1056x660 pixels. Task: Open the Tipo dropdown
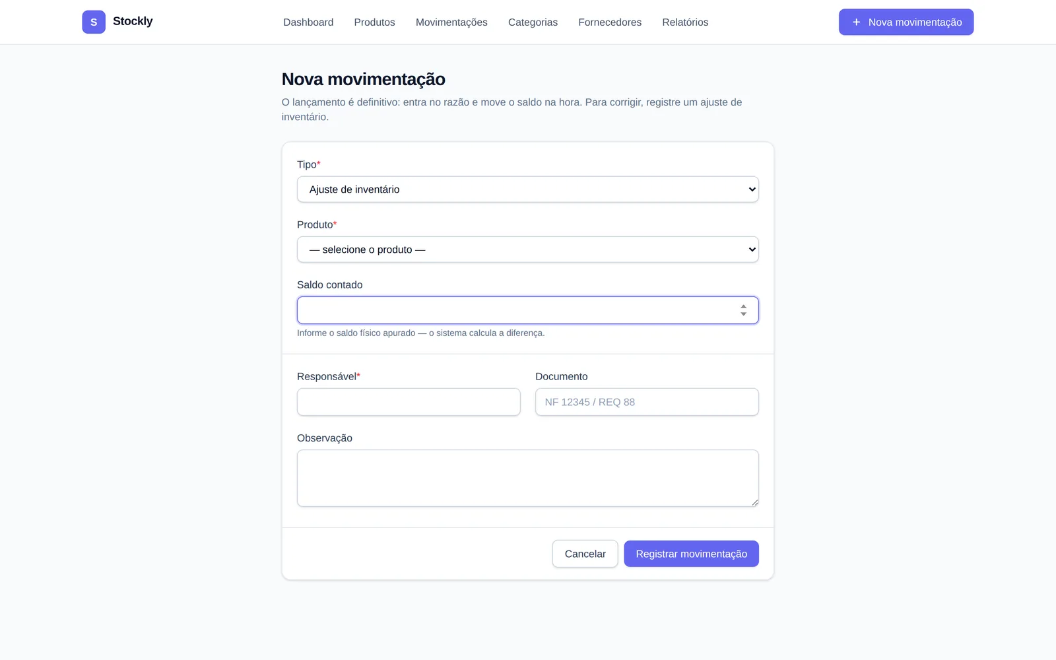(528, 189)
